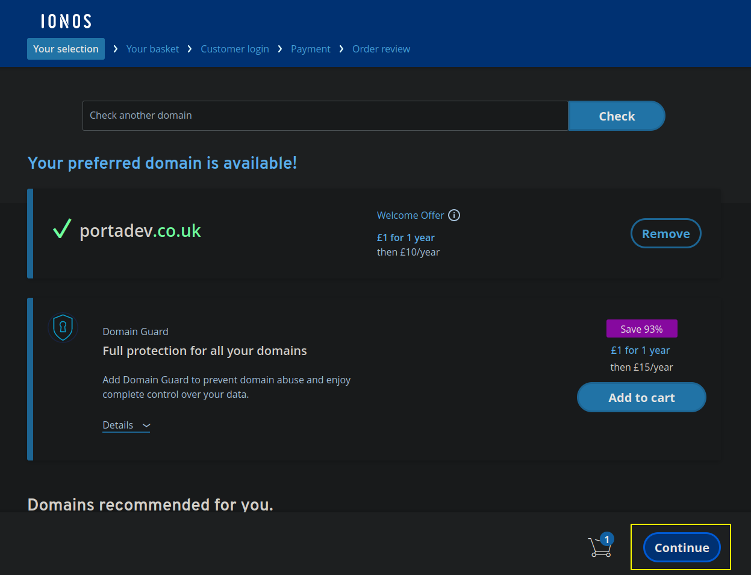The width and height of the screenshot is (751, 575).
Task: Go to Customer login step
Action: tap(235, 49)
